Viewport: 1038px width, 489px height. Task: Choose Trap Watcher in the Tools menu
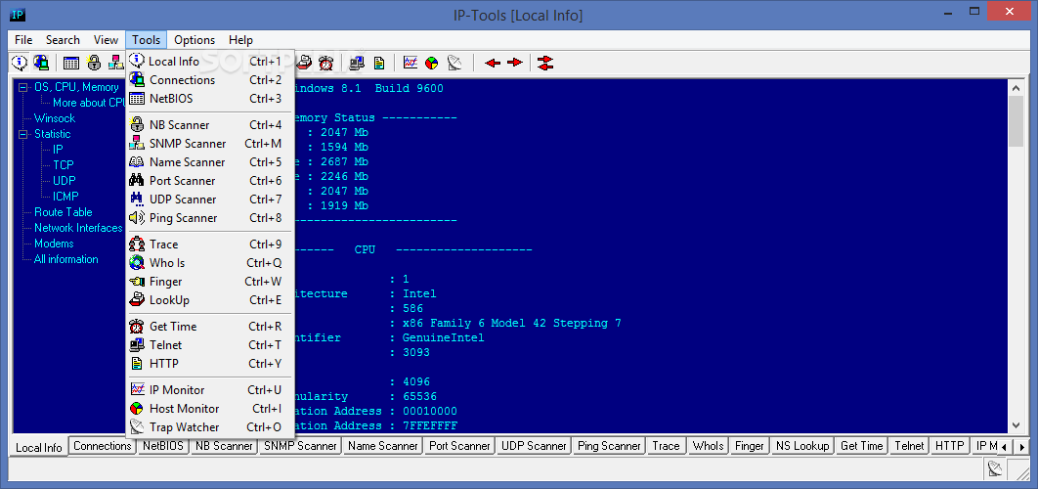point(210,426)
